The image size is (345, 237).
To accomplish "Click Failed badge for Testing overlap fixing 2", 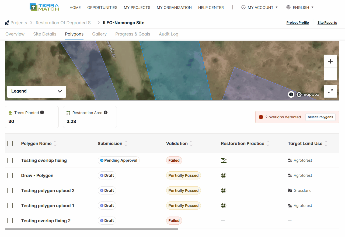I will pos(174,221).
